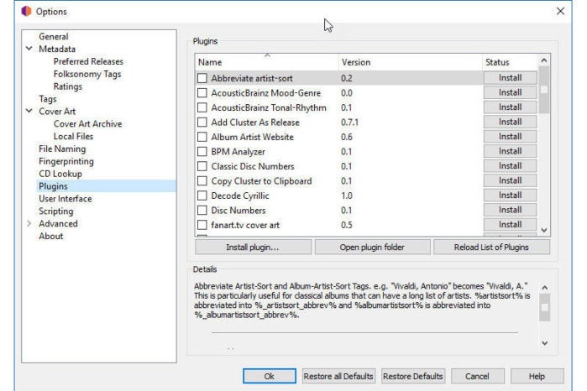Confirm with the Ok button
The image size is (587, 391).
coord(270,376)
